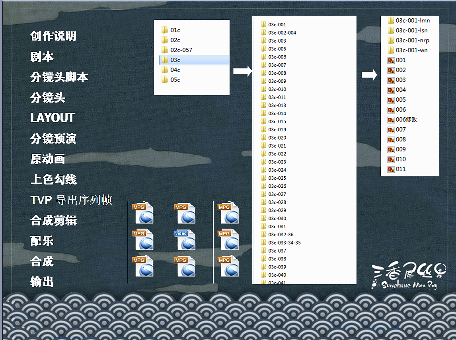Image resolution: width=456 pixels, height=340 pixels.
Task: Select the 03c-007 folder name
Action: [x=277, y=65]
